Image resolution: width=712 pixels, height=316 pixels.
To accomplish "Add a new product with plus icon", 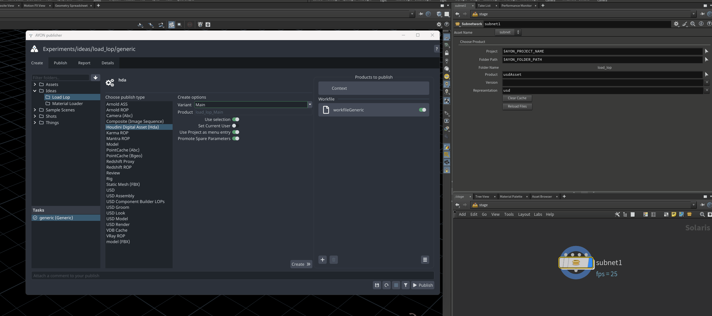I will [x=323, y=260].
